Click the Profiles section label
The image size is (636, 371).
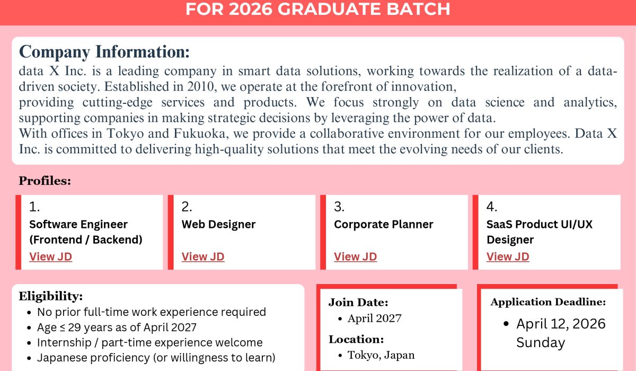[x=45, y=181]
